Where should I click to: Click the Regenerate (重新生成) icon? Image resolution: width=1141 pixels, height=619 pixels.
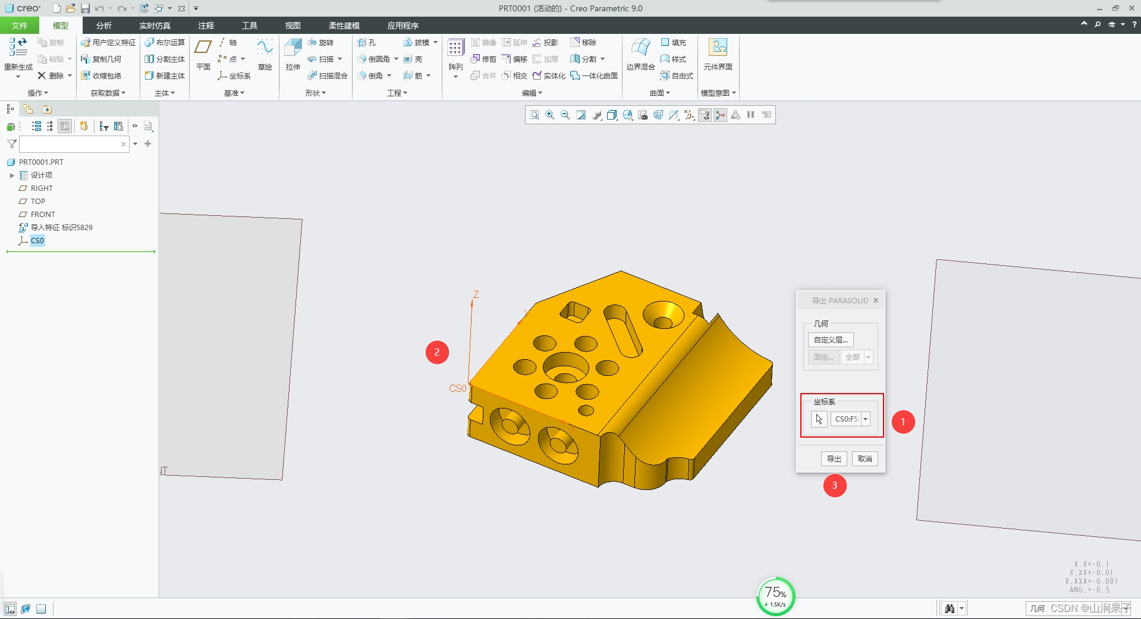(x=18, y=48)
